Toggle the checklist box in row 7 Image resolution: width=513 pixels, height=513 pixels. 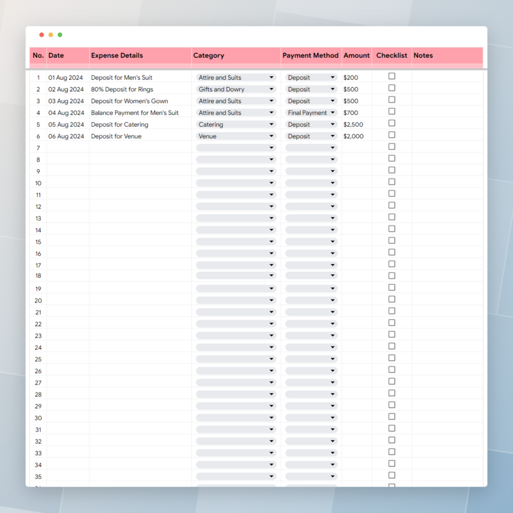392,146
